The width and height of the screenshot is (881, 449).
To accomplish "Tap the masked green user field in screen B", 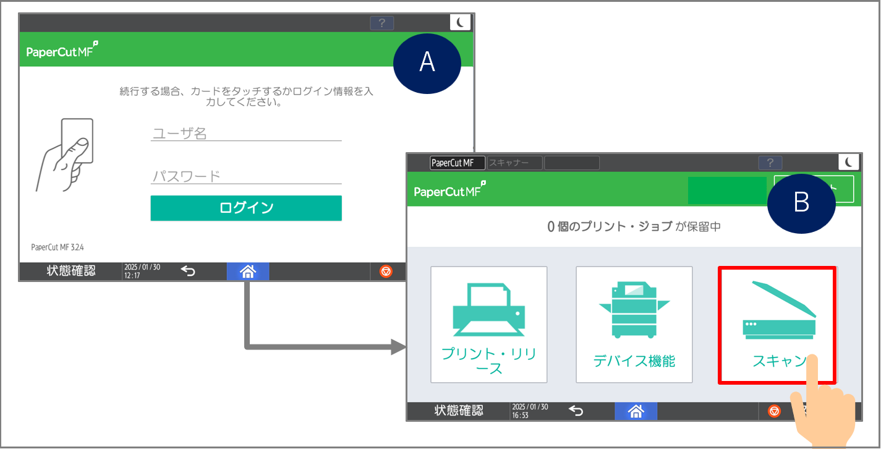I will pyautogui.click(x=727, y=190).
